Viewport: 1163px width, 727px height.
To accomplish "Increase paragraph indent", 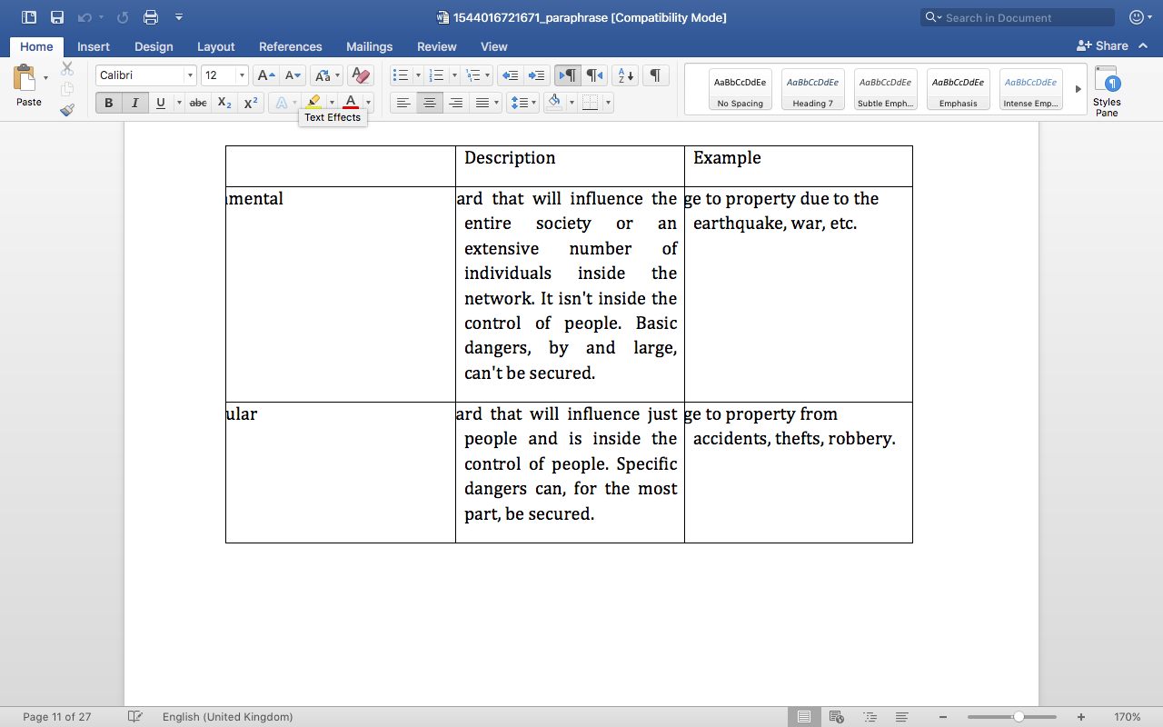I will click(536, 75).
